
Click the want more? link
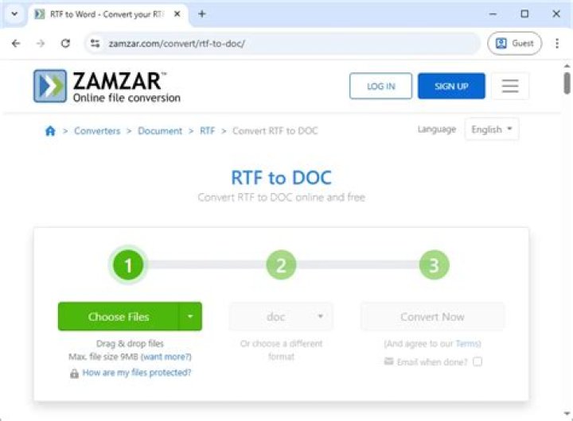click(x=166, y=357)
